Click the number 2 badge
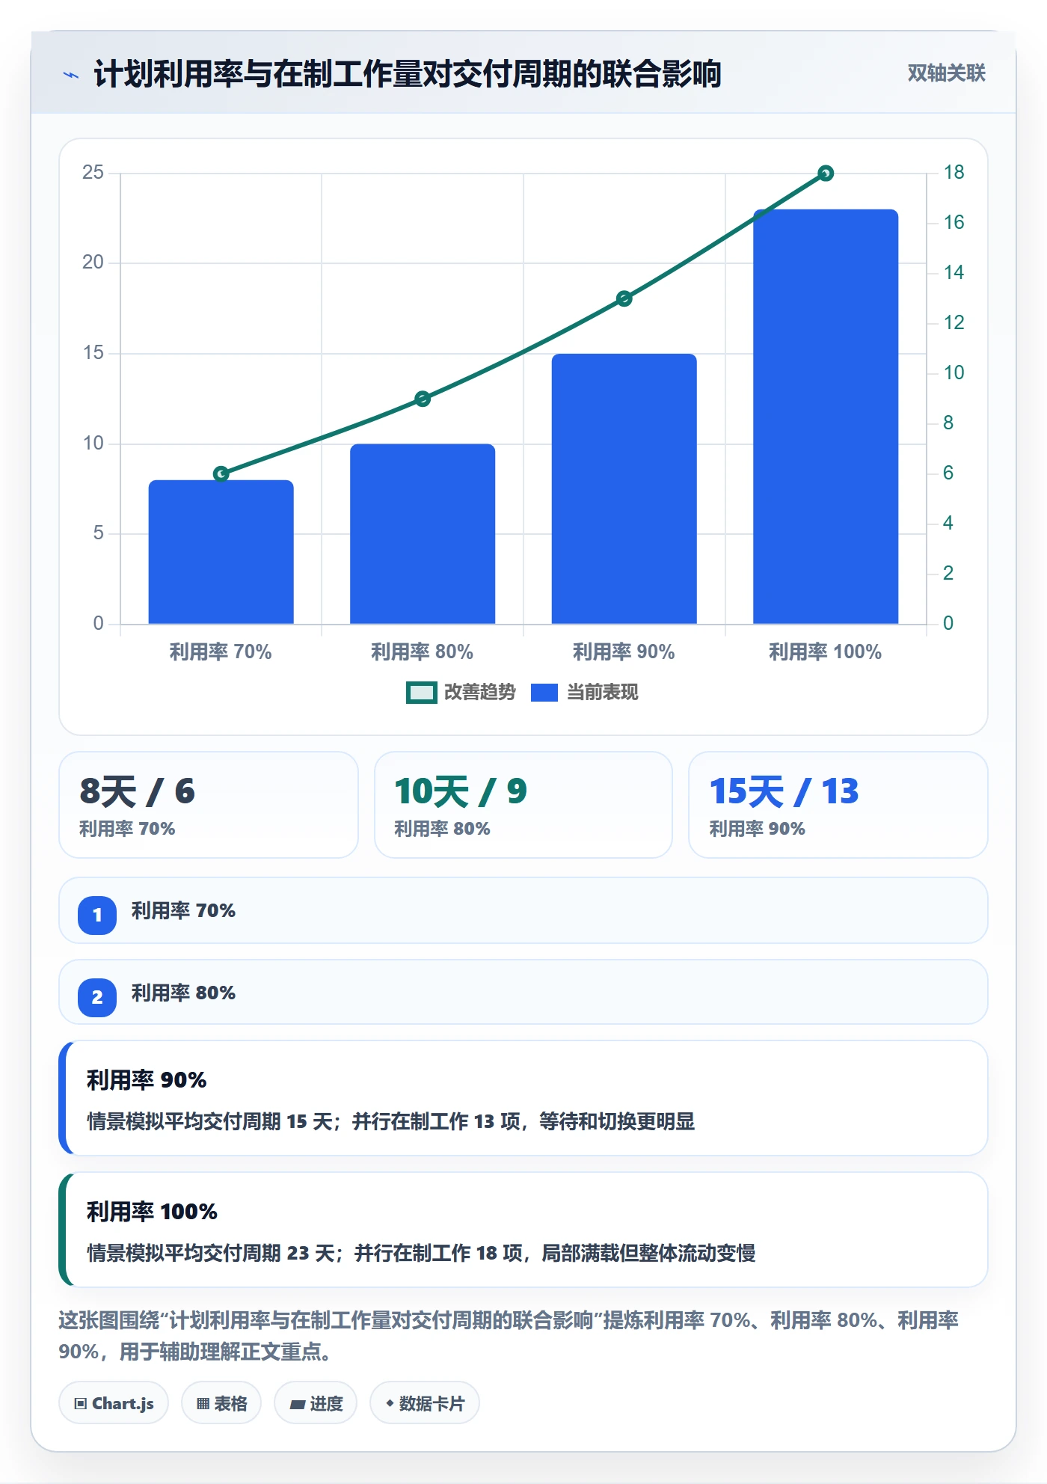 tap(97, 997)
